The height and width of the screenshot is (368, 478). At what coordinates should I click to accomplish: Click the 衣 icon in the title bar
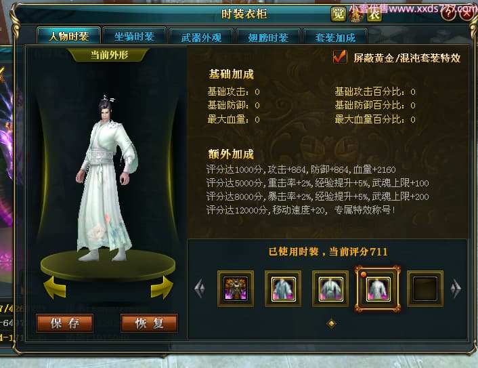(x=374, y=14)
